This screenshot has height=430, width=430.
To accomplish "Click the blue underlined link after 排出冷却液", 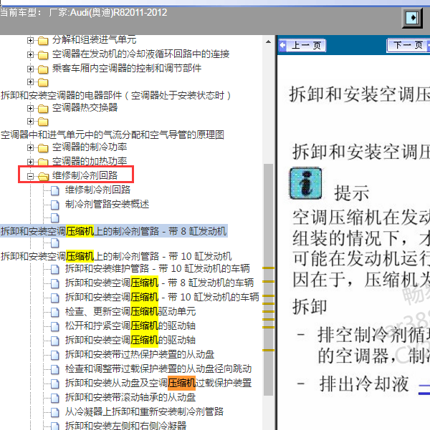I will 424,389.
